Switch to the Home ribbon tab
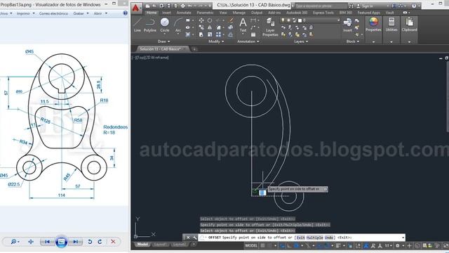449x253 pixels. (x=152, y=13)
